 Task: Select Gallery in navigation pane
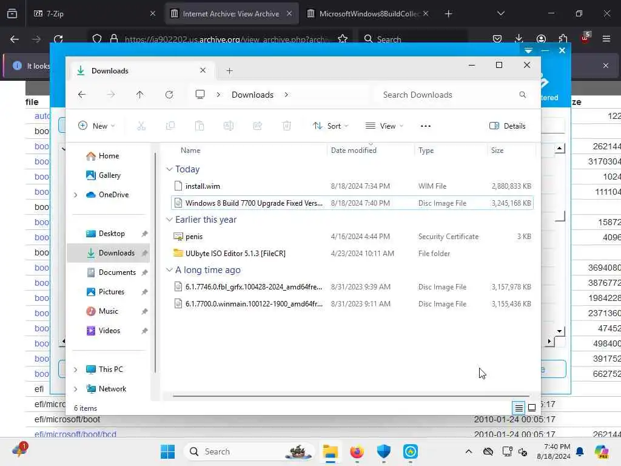pos(108,175)
